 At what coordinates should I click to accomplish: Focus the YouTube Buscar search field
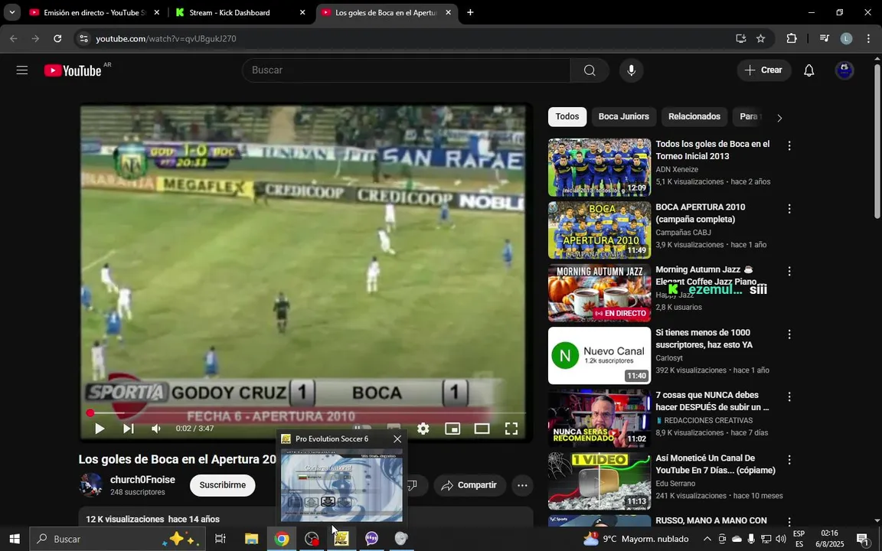pos(406,70)
